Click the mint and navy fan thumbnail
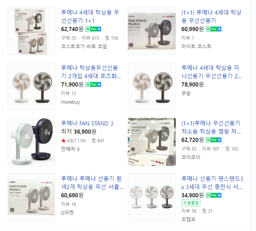Screen dimensions: 256x231 [31, 142]
